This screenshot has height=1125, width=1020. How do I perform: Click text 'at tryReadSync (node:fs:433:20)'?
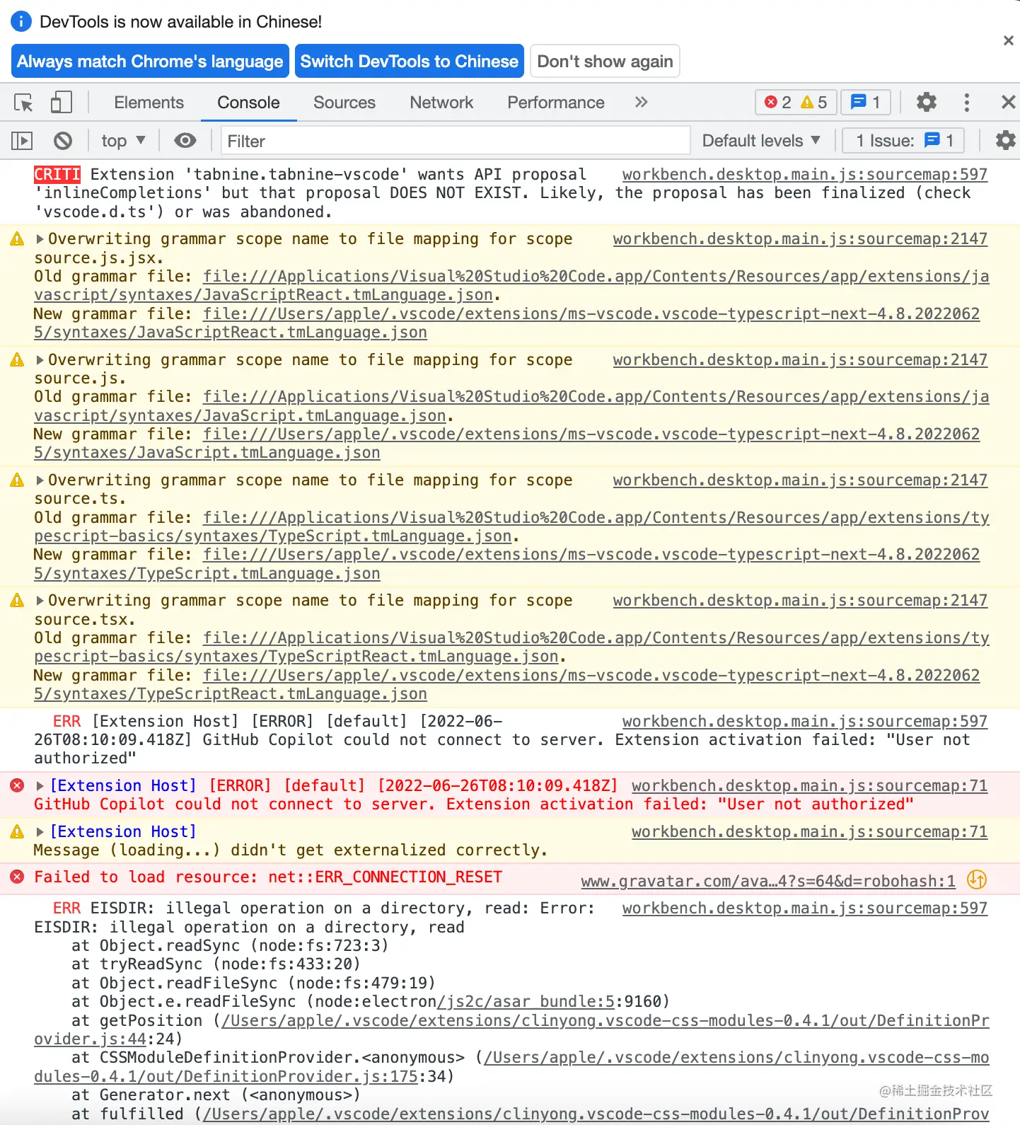216,964
